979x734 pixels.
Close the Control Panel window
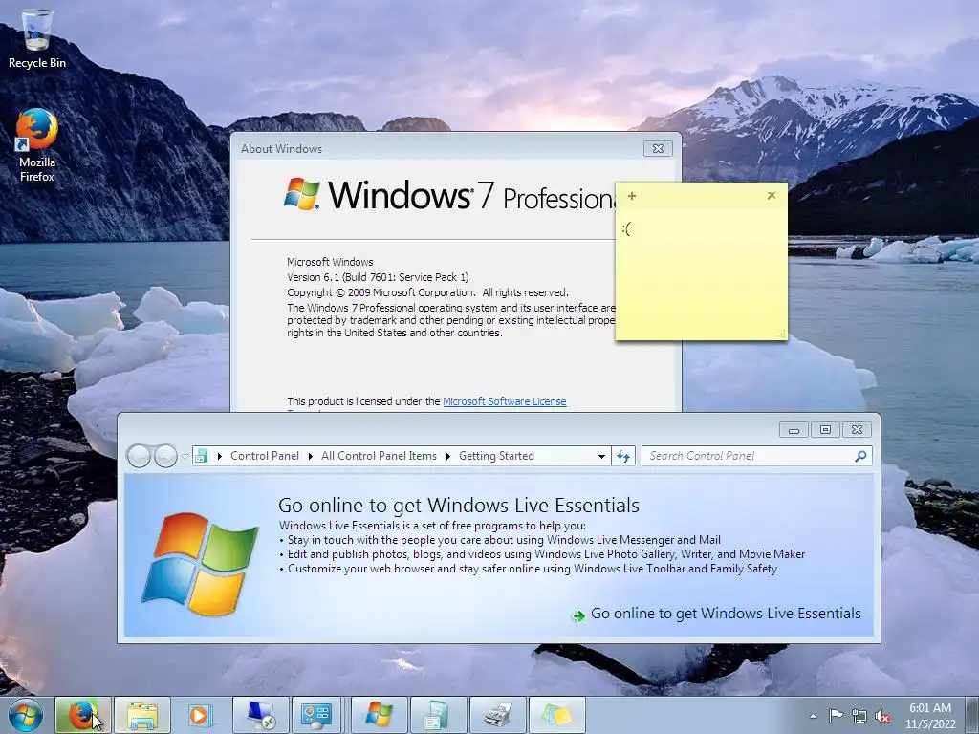click(858, 430)
